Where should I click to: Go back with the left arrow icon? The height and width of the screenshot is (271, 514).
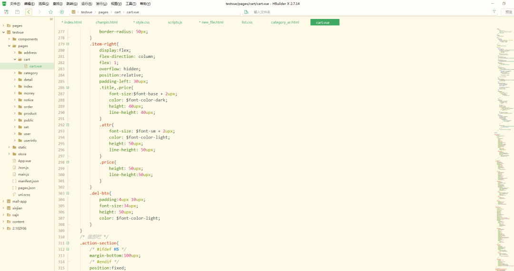pyautogui.click(x=29, y=12)
